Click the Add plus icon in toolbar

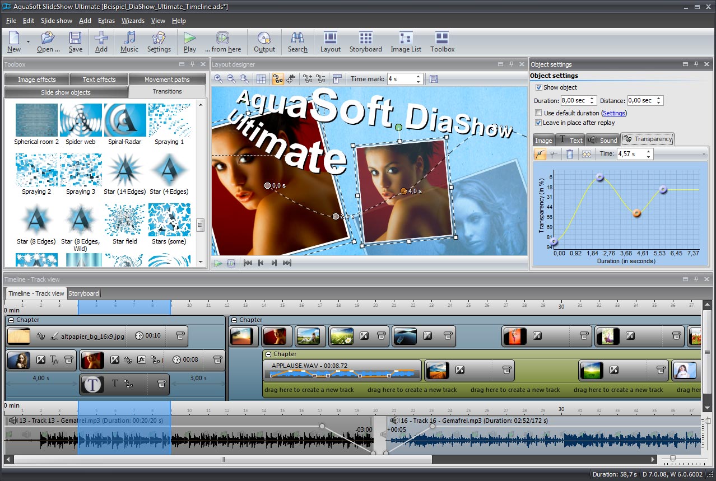101,38
